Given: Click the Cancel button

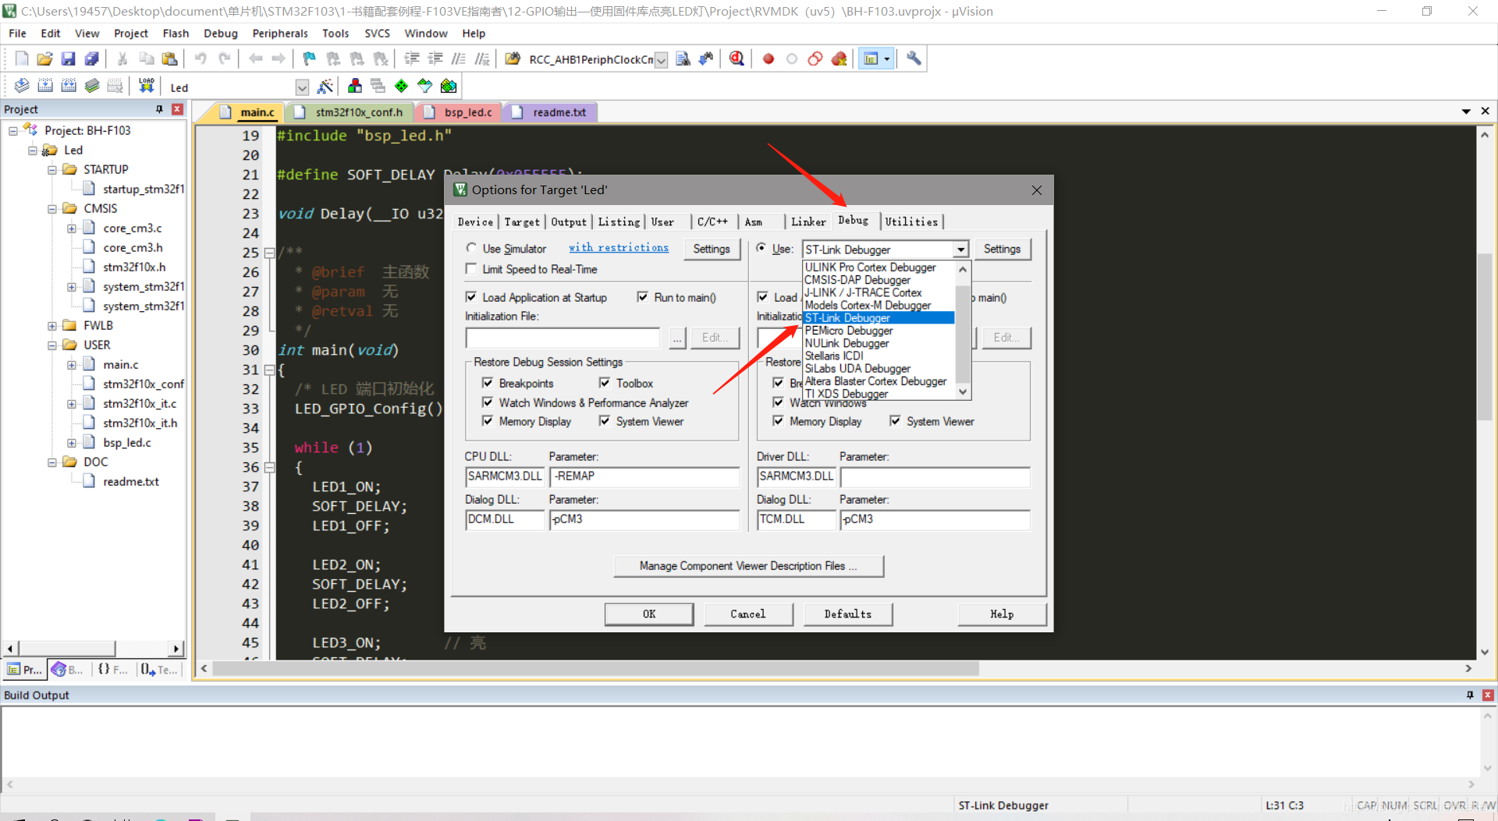Looking at the screenshot, I should click(x=748, y=614).
